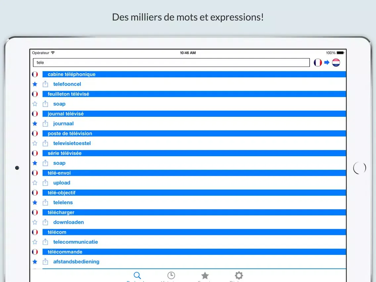This screenshot has height=282, width=376.
Task: Select the 'poste de télévision' header row
Action: (x=194, y=133)
